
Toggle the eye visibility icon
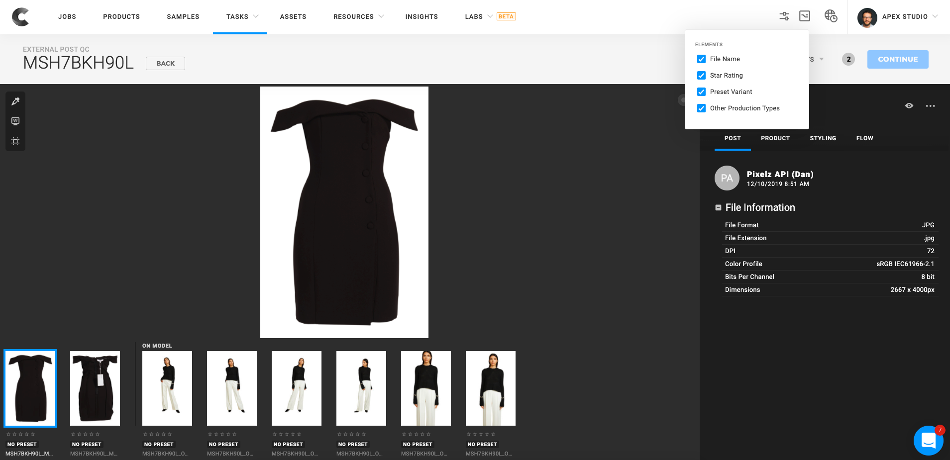click(909, 106)
